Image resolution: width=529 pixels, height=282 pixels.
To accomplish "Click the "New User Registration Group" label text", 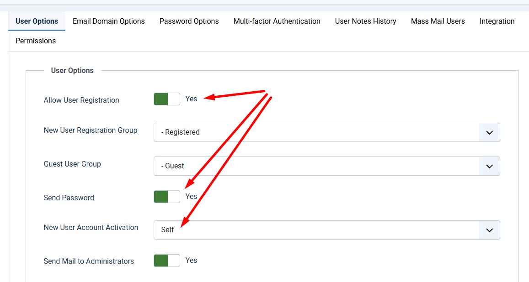I will coord(91,131).
